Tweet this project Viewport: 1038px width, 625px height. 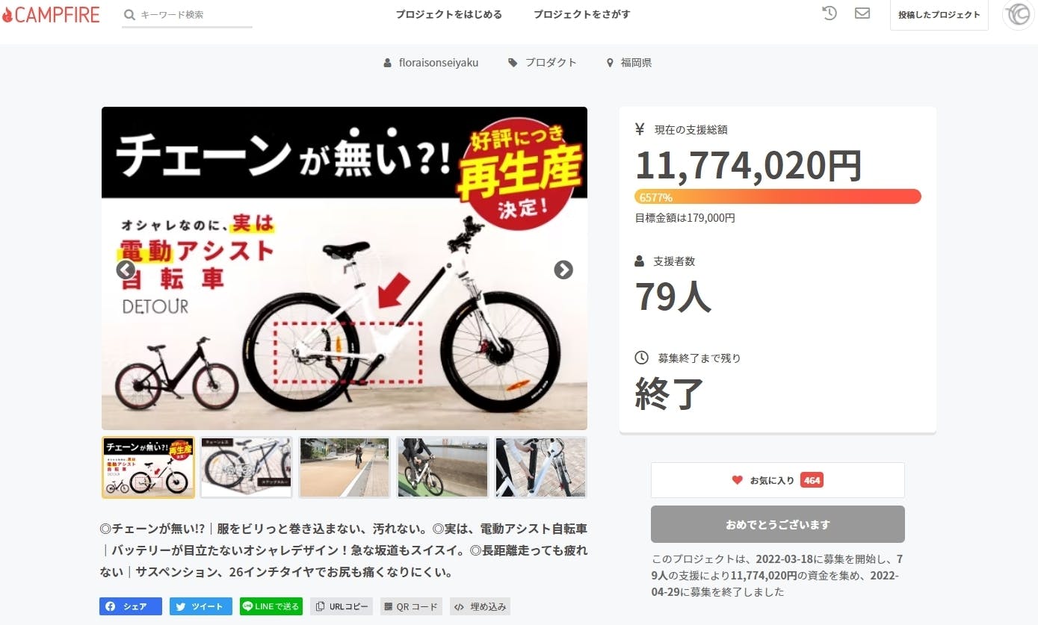pos(200,606)
